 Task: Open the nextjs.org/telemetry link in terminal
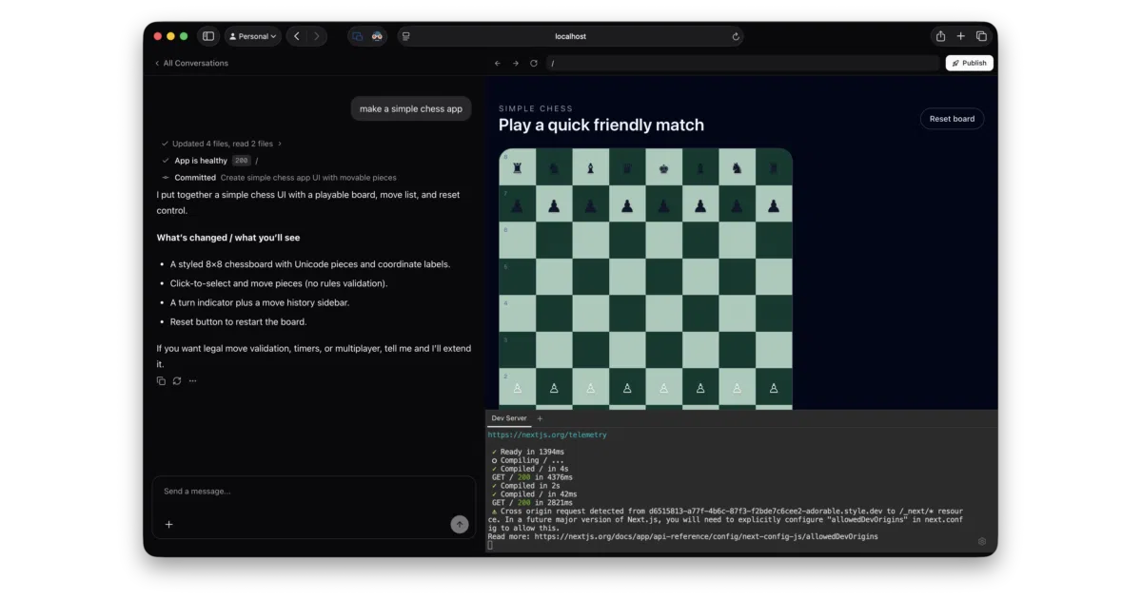click(x=547, y=435)
